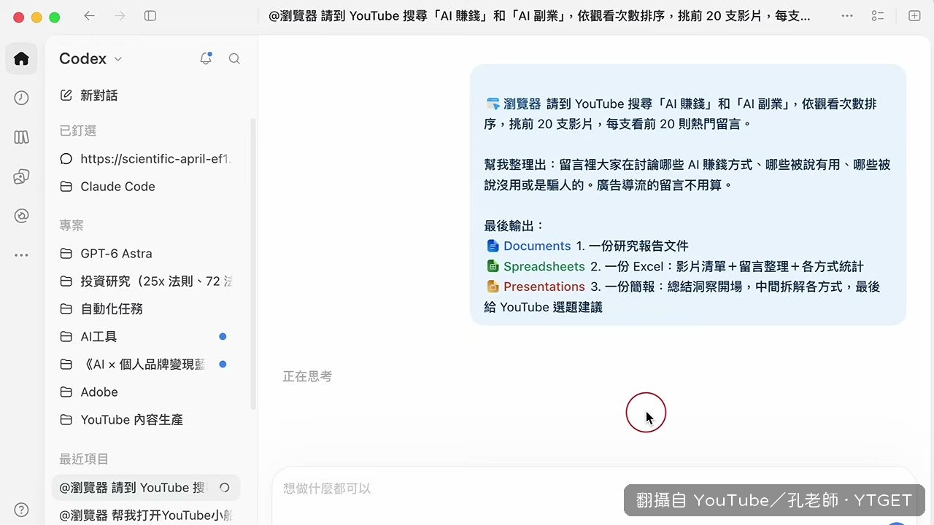
Task: Click the search magnifier in the sidebar
Action: (234, 58)
